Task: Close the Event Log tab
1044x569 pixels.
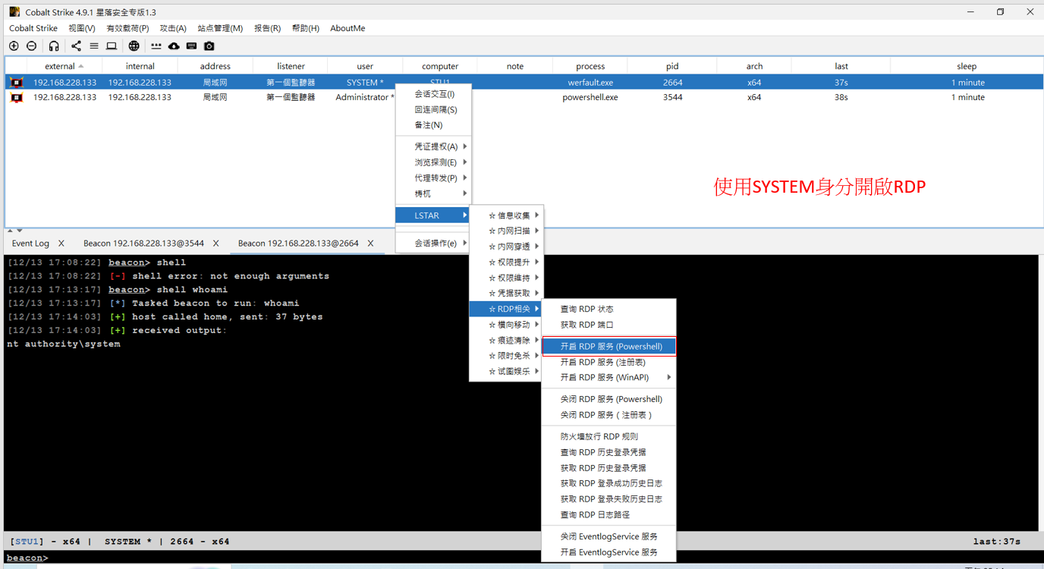Action: (x=61, y=244)
